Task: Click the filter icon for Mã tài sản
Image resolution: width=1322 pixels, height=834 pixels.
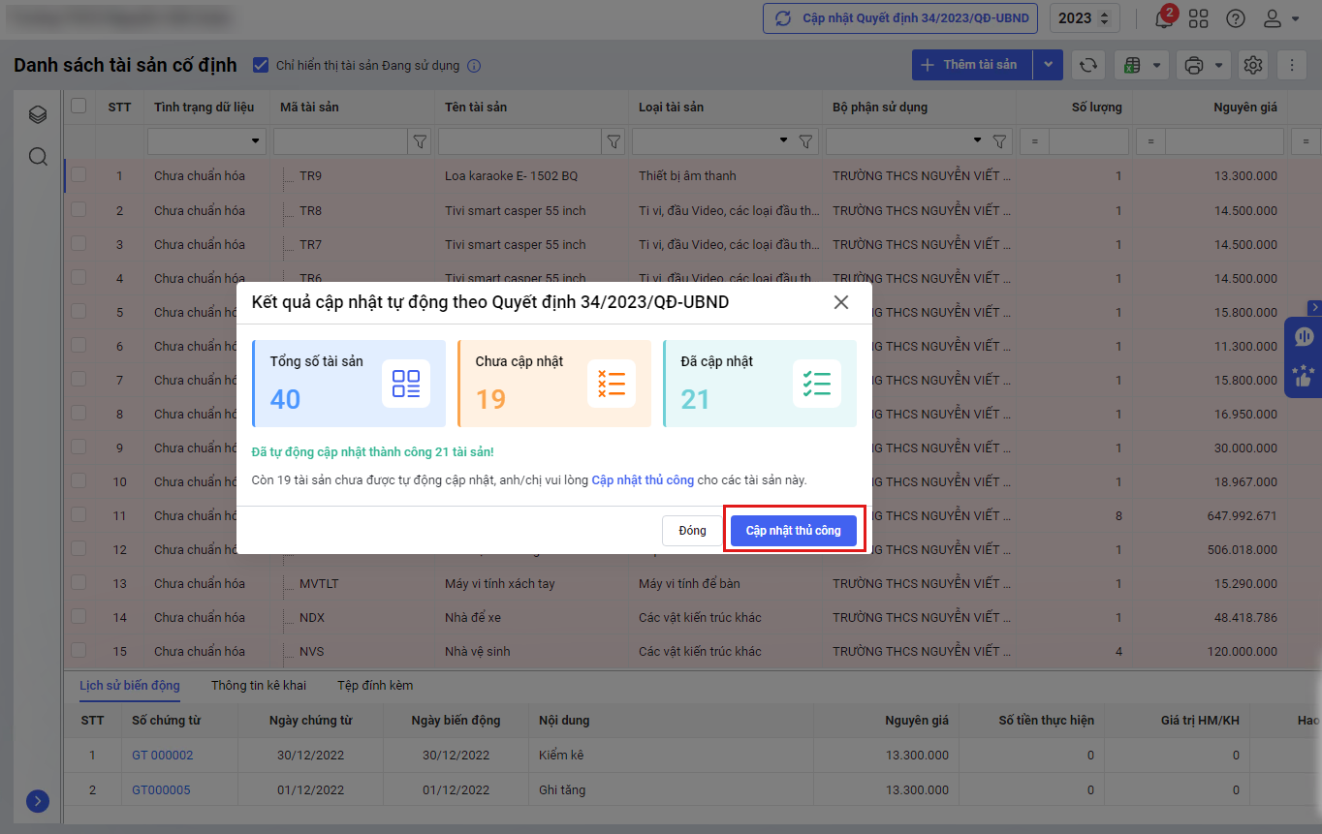Action: coord(420,141)
